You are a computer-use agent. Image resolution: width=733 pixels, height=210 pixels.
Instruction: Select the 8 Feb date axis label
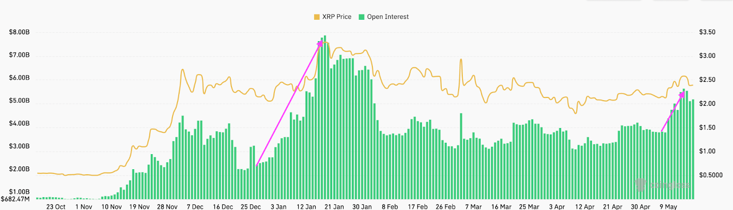pyautogui.click(x=390, y=207)
